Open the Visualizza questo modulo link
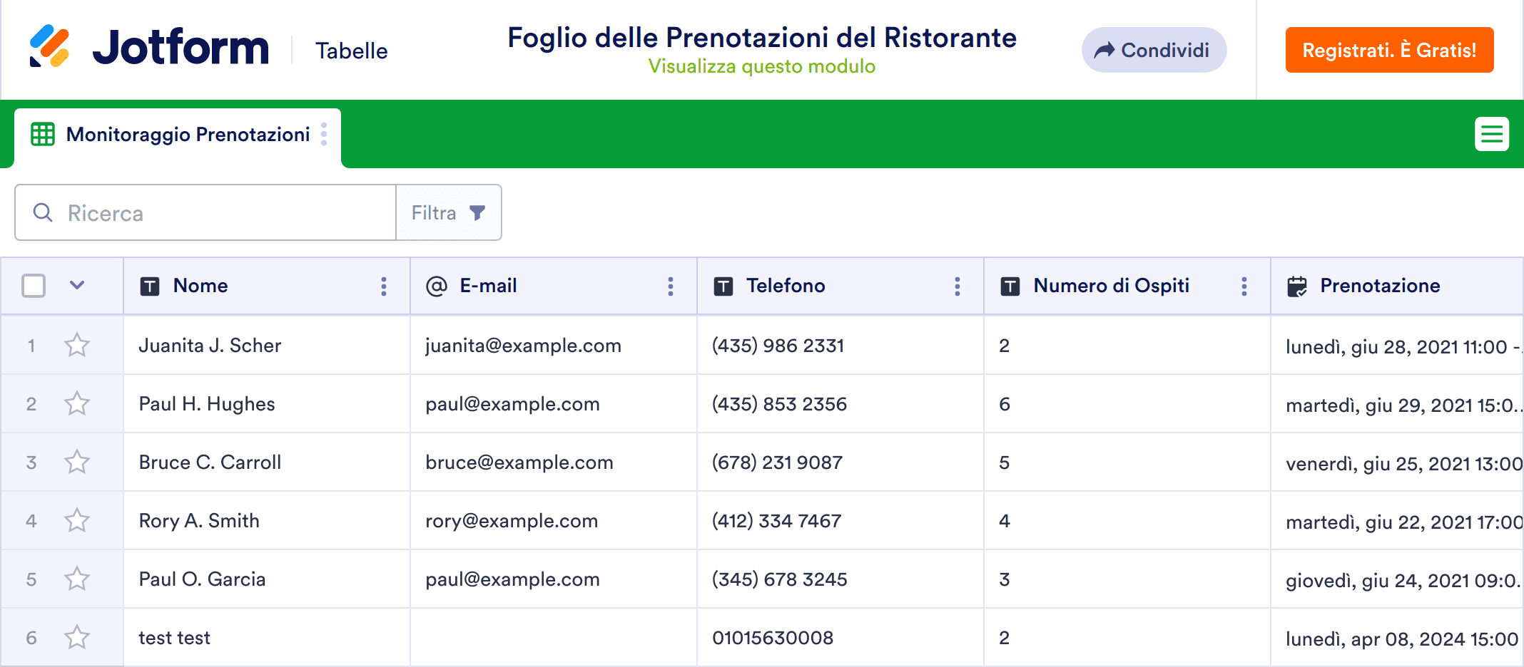 point(761,66)
